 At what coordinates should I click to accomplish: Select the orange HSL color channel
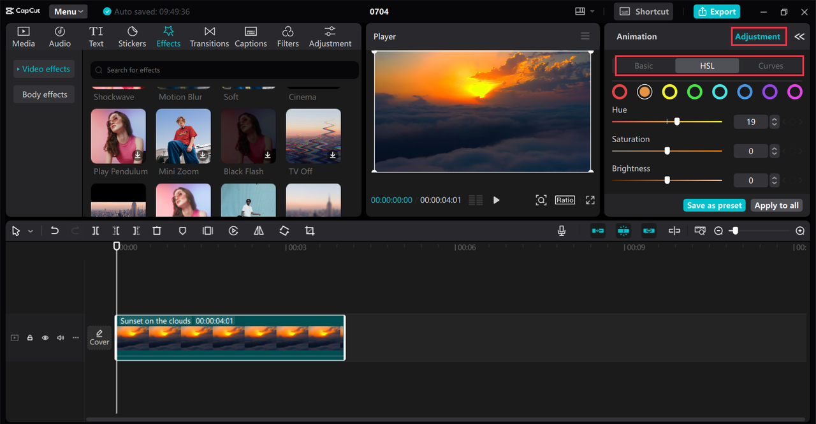[645, 92]
